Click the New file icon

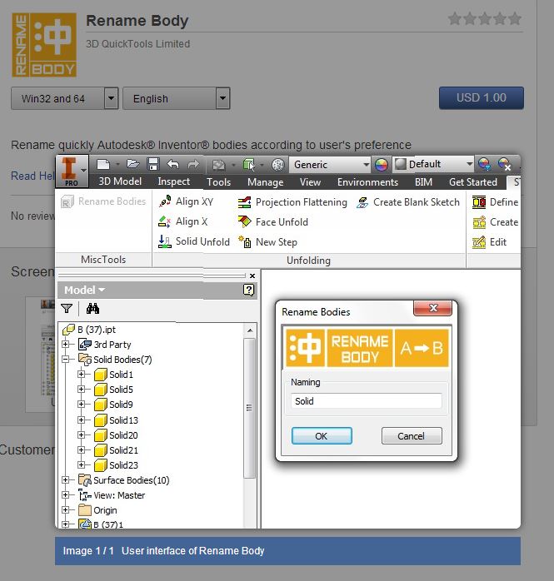point(103,164)
